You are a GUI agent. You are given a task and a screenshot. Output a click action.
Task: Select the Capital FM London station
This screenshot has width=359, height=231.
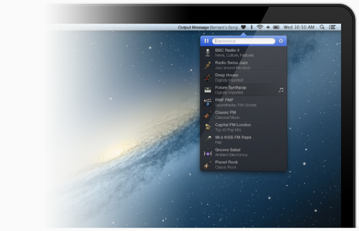(243, 127)
